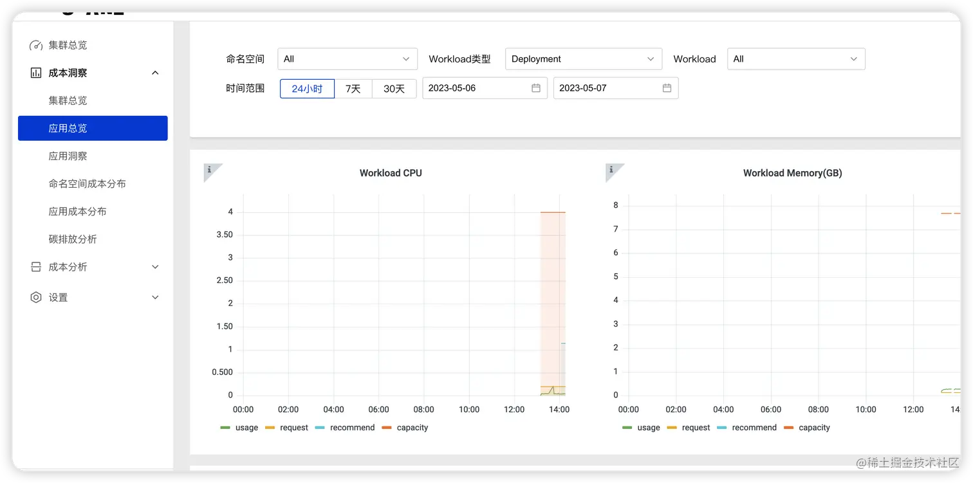Click the 集群总览 gauge icon in sidebar
Screen dimensions: 973x483
click(36, 45)
